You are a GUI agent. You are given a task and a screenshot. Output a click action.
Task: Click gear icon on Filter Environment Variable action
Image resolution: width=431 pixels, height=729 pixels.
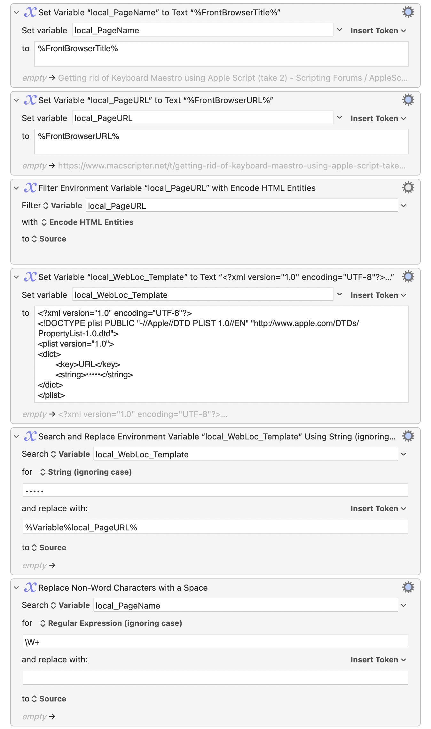pyautogui.click(x=408, y=188)
